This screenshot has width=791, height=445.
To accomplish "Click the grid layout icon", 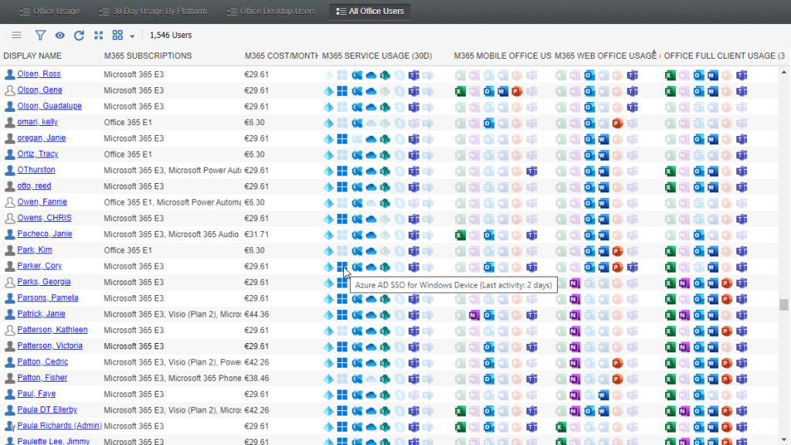I will 117,36.
